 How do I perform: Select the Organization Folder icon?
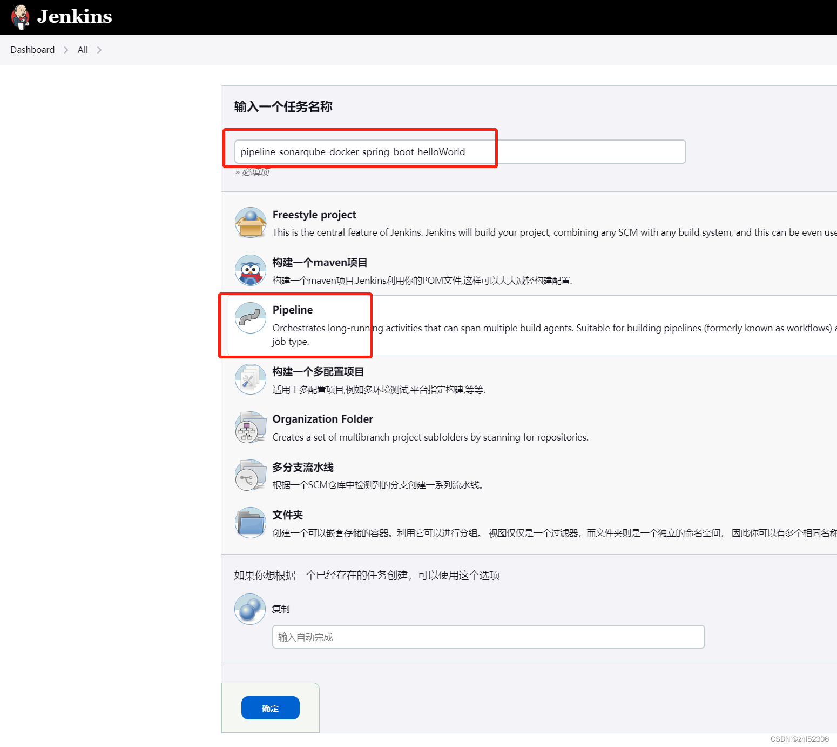(251, 427)
